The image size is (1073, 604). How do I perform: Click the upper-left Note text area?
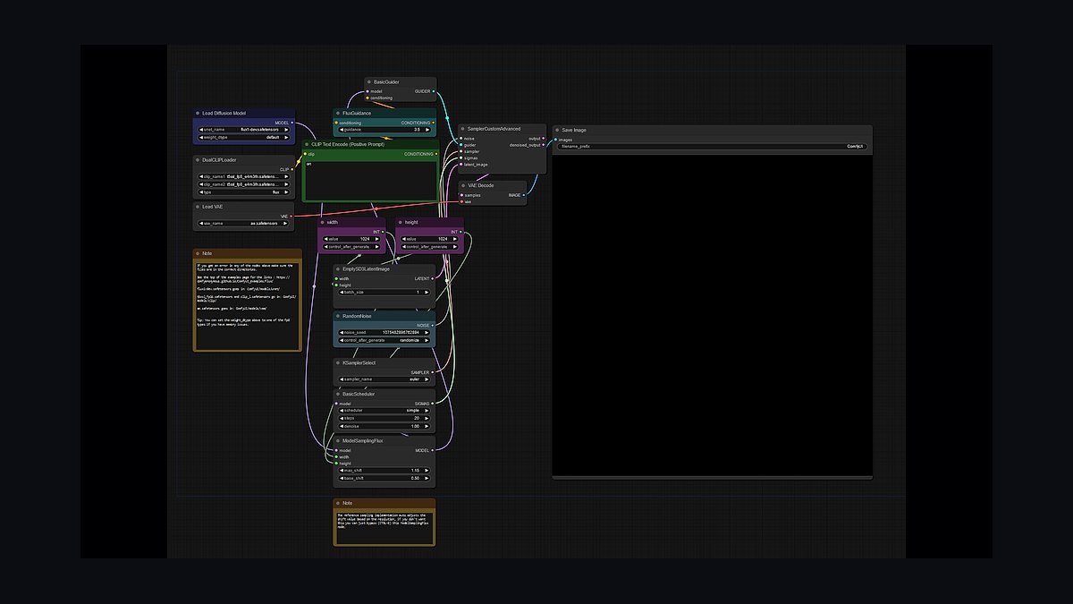[x=248, y=304]
